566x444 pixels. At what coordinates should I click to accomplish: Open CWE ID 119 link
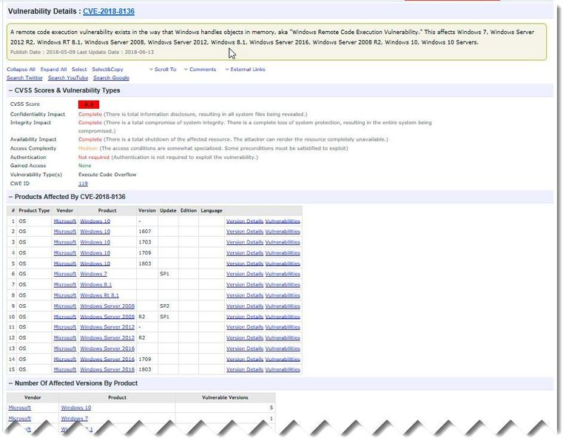[x=83, y=184]
